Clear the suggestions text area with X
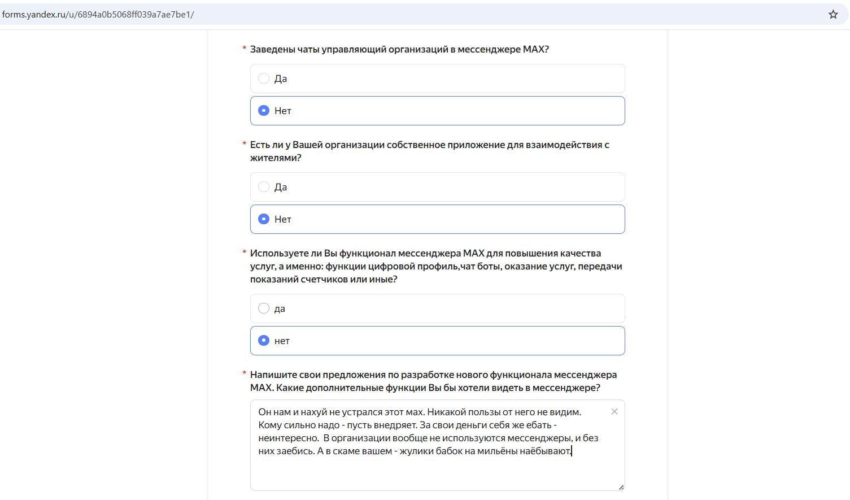The width and height of the screenshot is (850, 500). click(614, 412)
